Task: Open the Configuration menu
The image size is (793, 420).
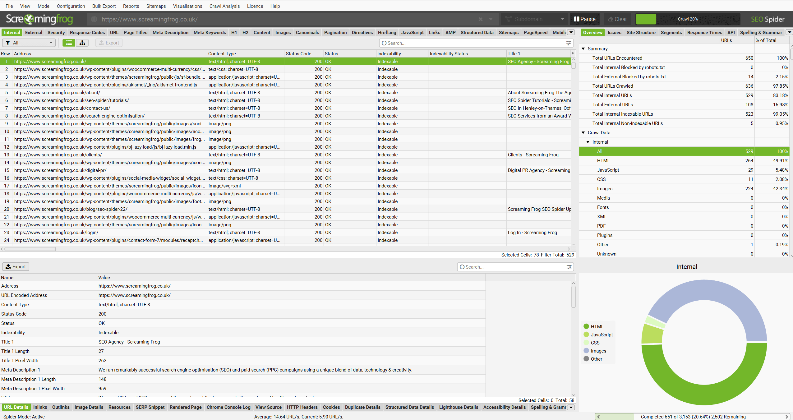Action: 71,6
